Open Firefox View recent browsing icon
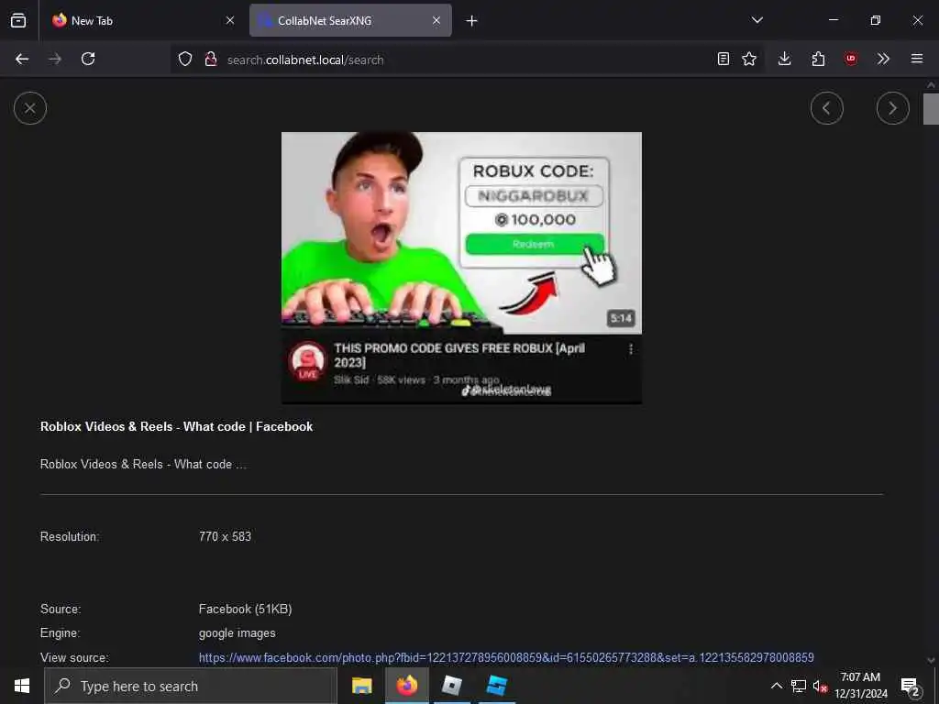The width and height of the screenshot is (939, 704). point(18,20)
